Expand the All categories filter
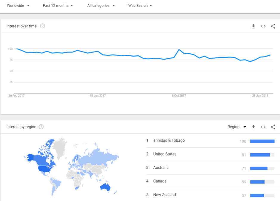 point(101,6)
